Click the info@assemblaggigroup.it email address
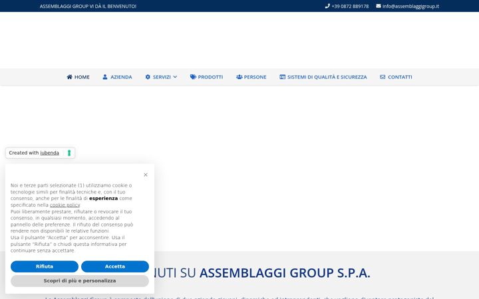 pyautogui.click(x=410, y=6)
